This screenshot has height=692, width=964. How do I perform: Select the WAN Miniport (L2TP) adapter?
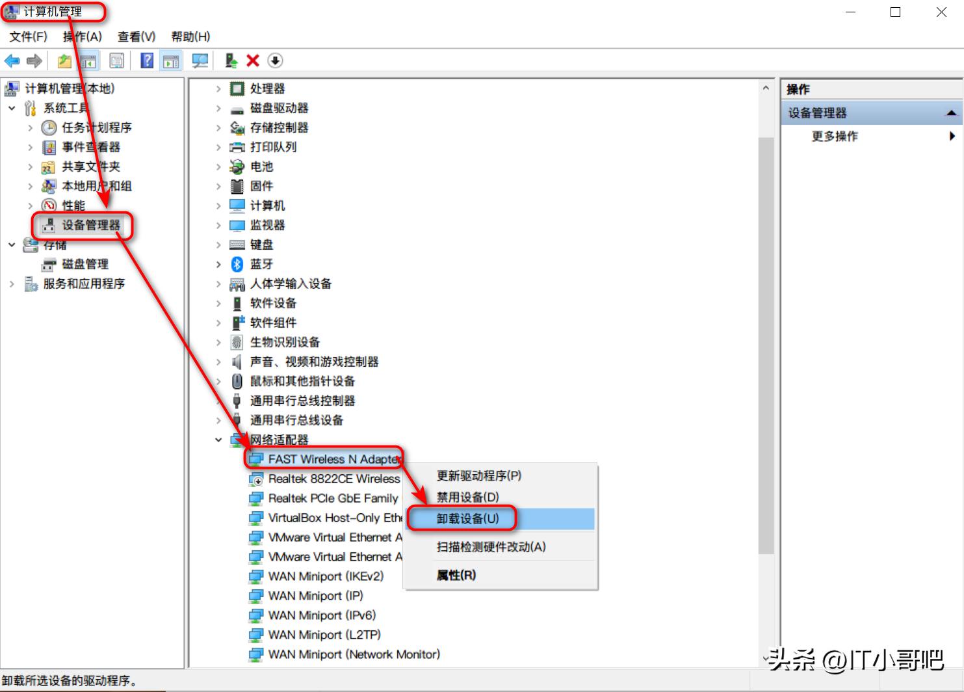coord(323,634)
